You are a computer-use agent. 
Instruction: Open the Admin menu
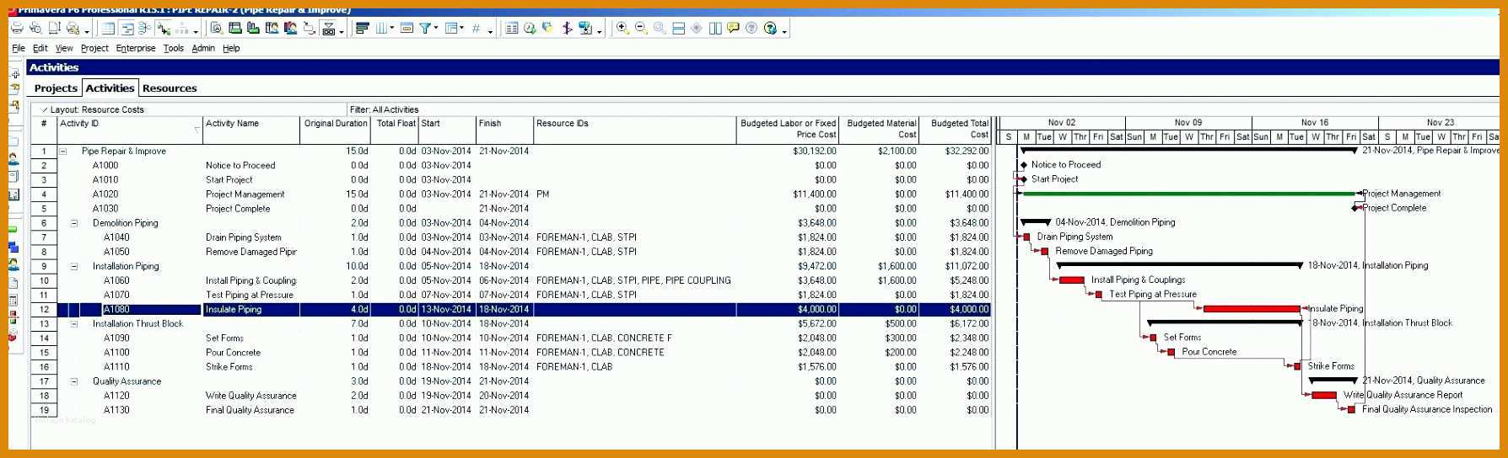pos(203,48)
